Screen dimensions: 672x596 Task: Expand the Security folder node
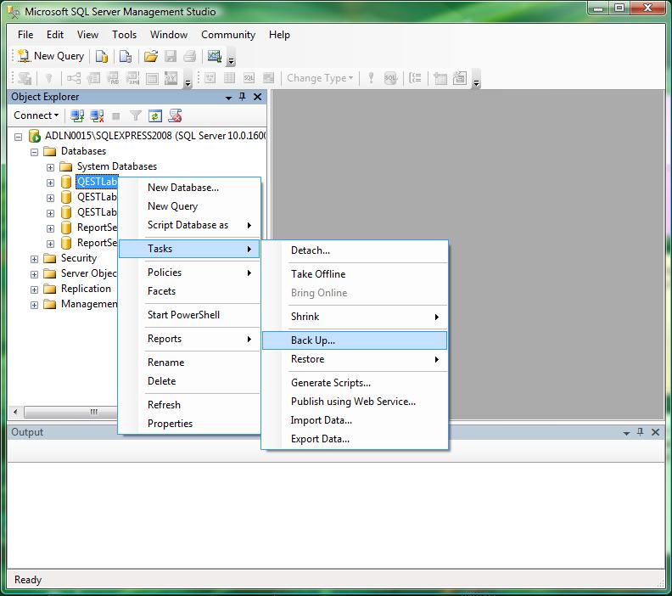coord(35,259)
